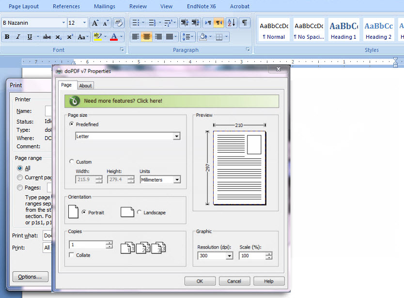Enable the Collate checkbox
The height and width of the screenshot is (298, 404).
(72, 255)
